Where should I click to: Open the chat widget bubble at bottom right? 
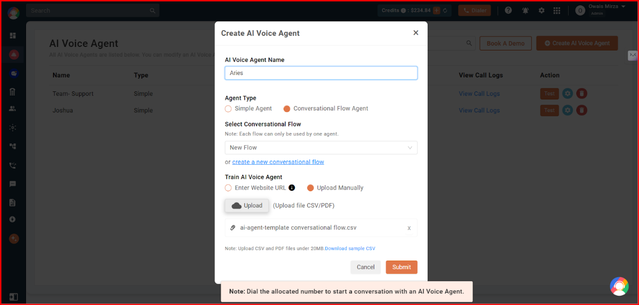point(619,286)
